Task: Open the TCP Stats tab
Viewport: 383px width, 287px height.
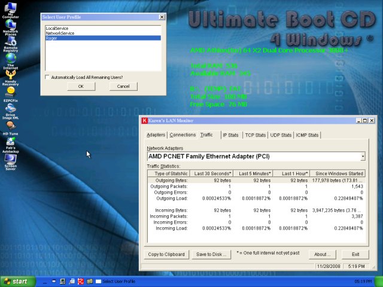Action: click(x=256, y=135)
